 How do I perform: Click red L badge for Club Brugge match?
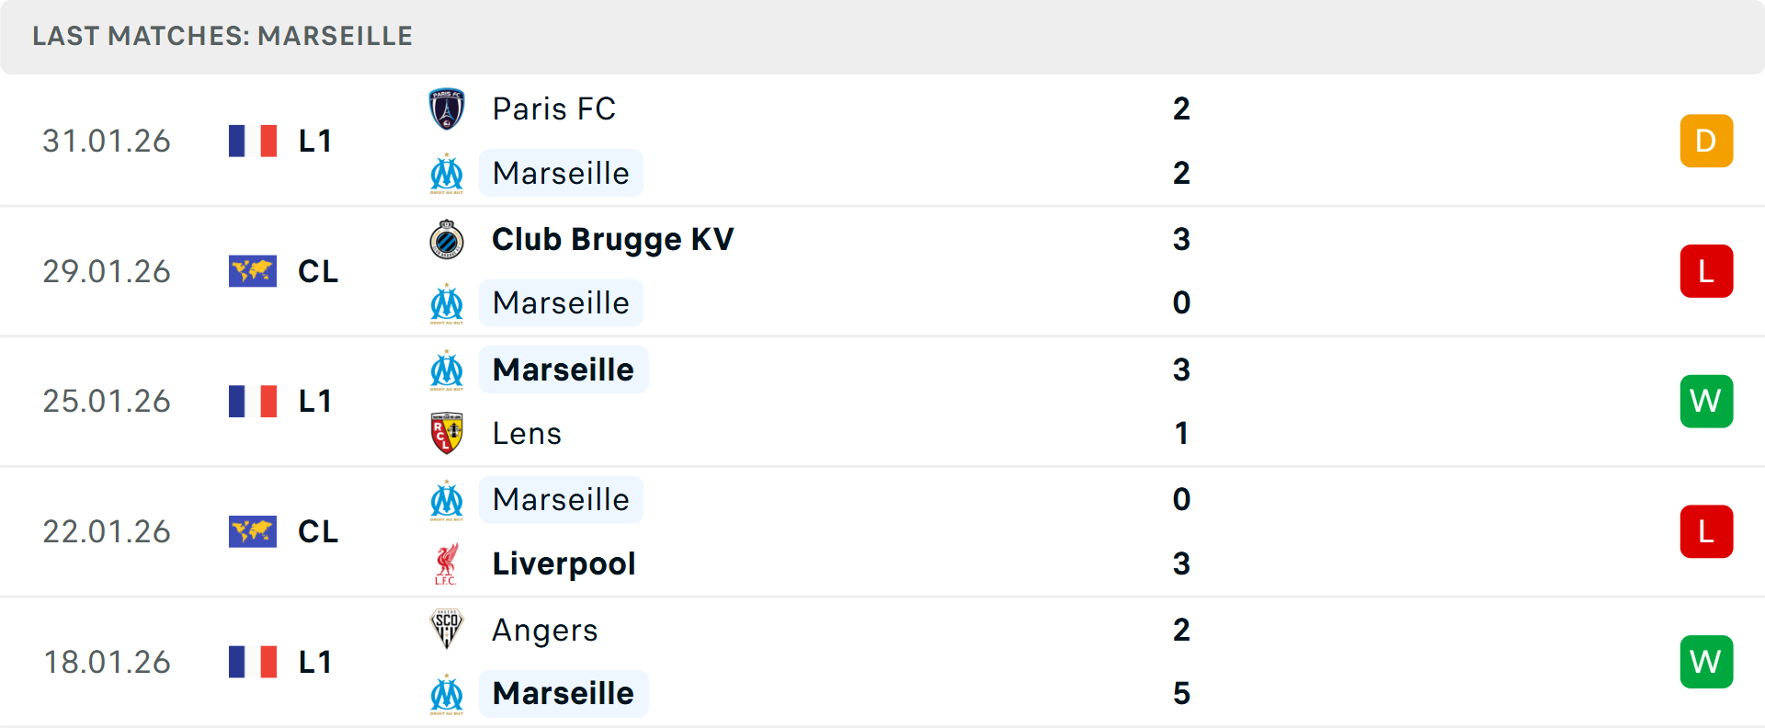[1706, 271]
